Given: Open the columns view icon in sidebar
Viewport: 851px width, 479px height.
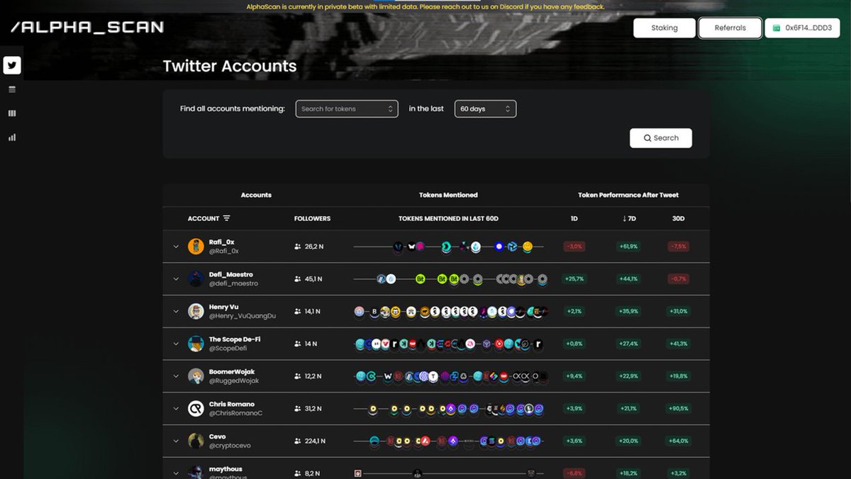Looking at the screenshot, I should 12,113.
